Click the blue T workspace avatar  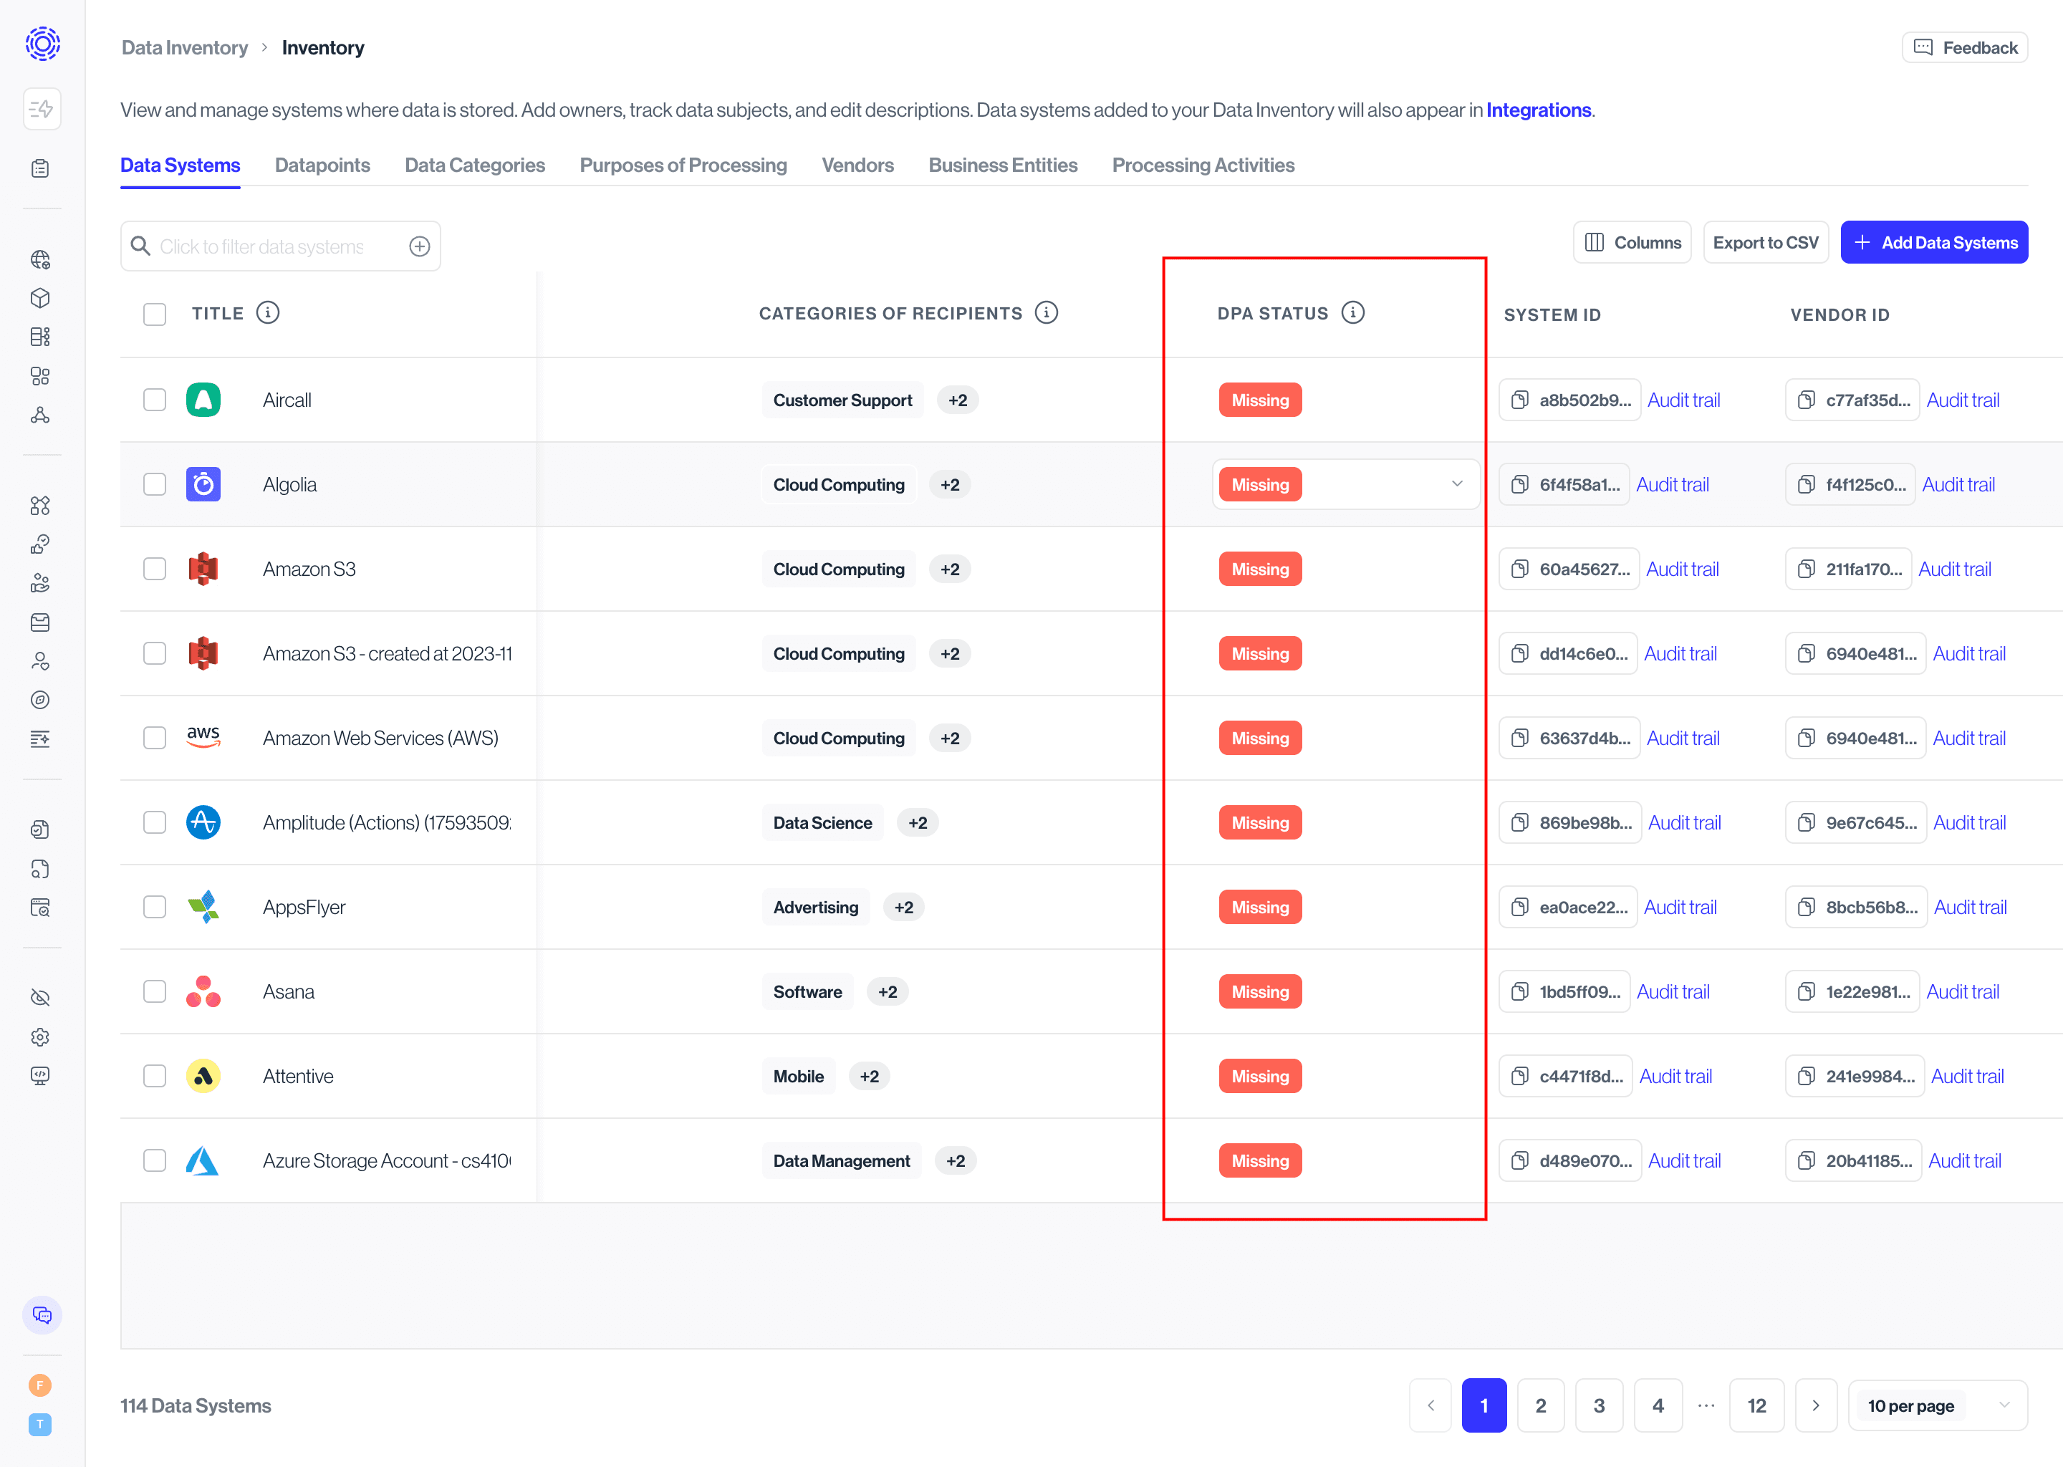(39, 1425)
